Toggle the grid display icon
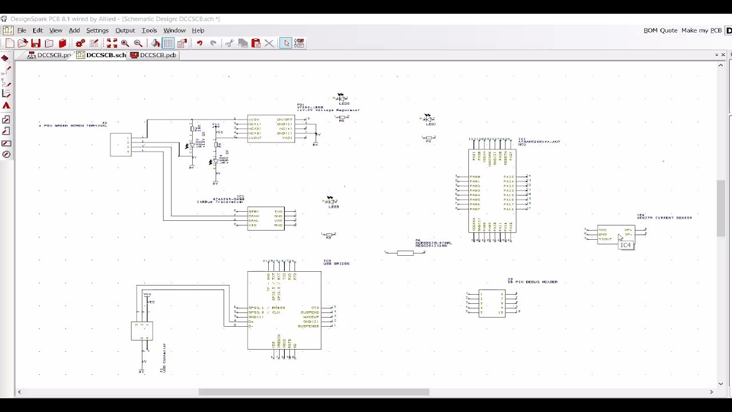The image size is (732, 412). tap(168, 43)
